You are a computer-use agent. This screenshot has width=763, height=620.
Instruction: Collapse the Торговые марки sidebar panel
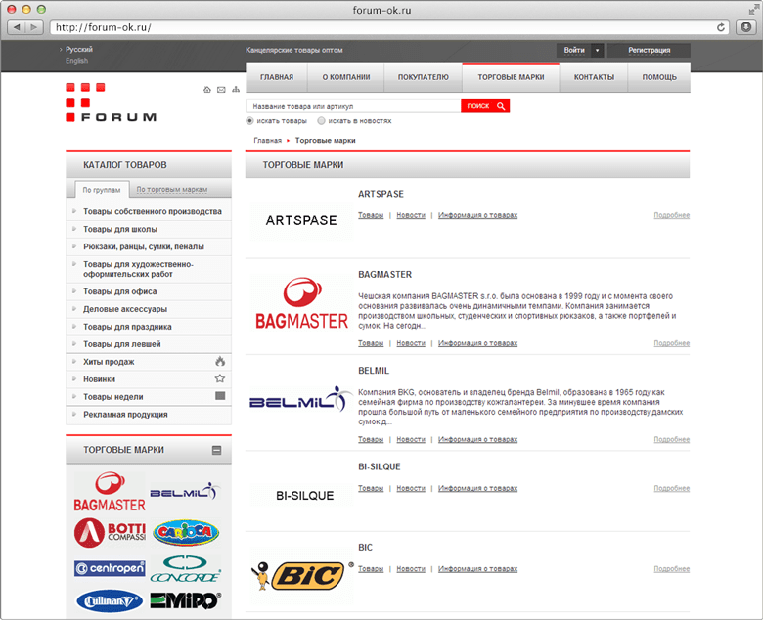click(217, 450)
